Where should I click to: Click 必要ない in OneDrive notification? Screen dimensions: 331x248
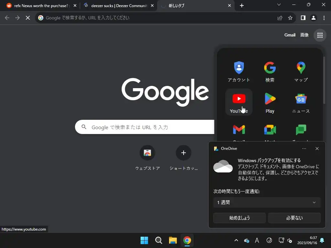(294, 218)
